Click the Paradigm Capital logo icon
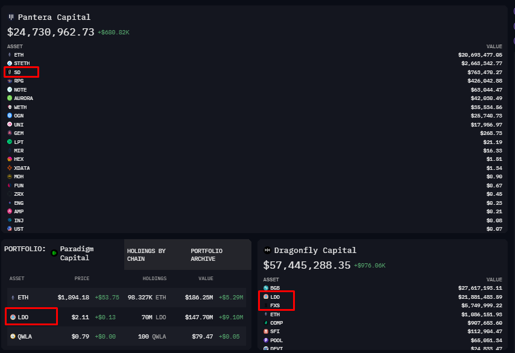This screenshot has height=353, width=515. tap(54, 253)
